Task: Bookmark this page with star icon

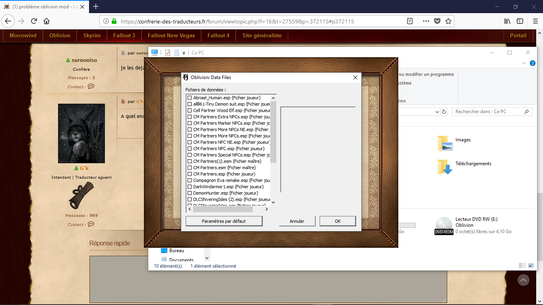Action: coord(448,21)
